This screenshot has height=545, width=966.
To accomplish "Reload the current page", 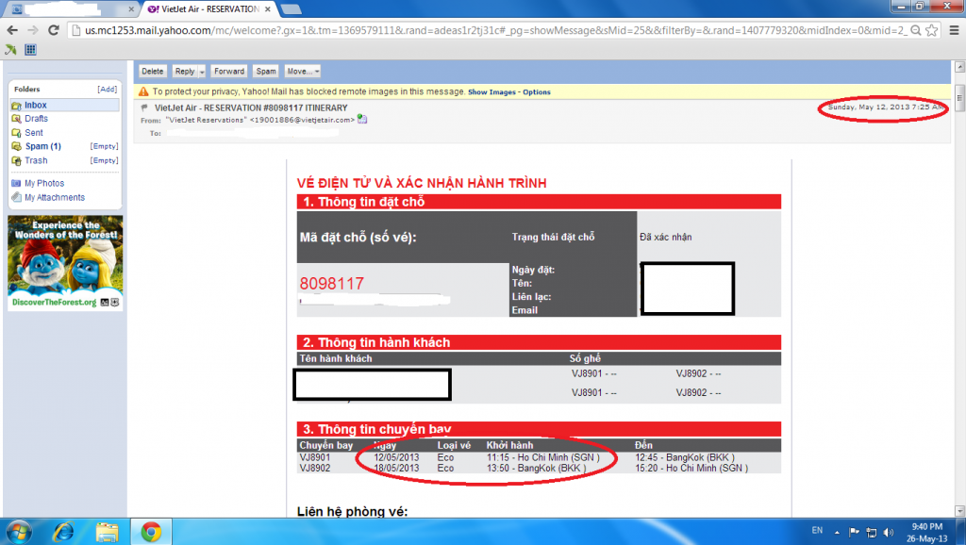I will point(54,30).
